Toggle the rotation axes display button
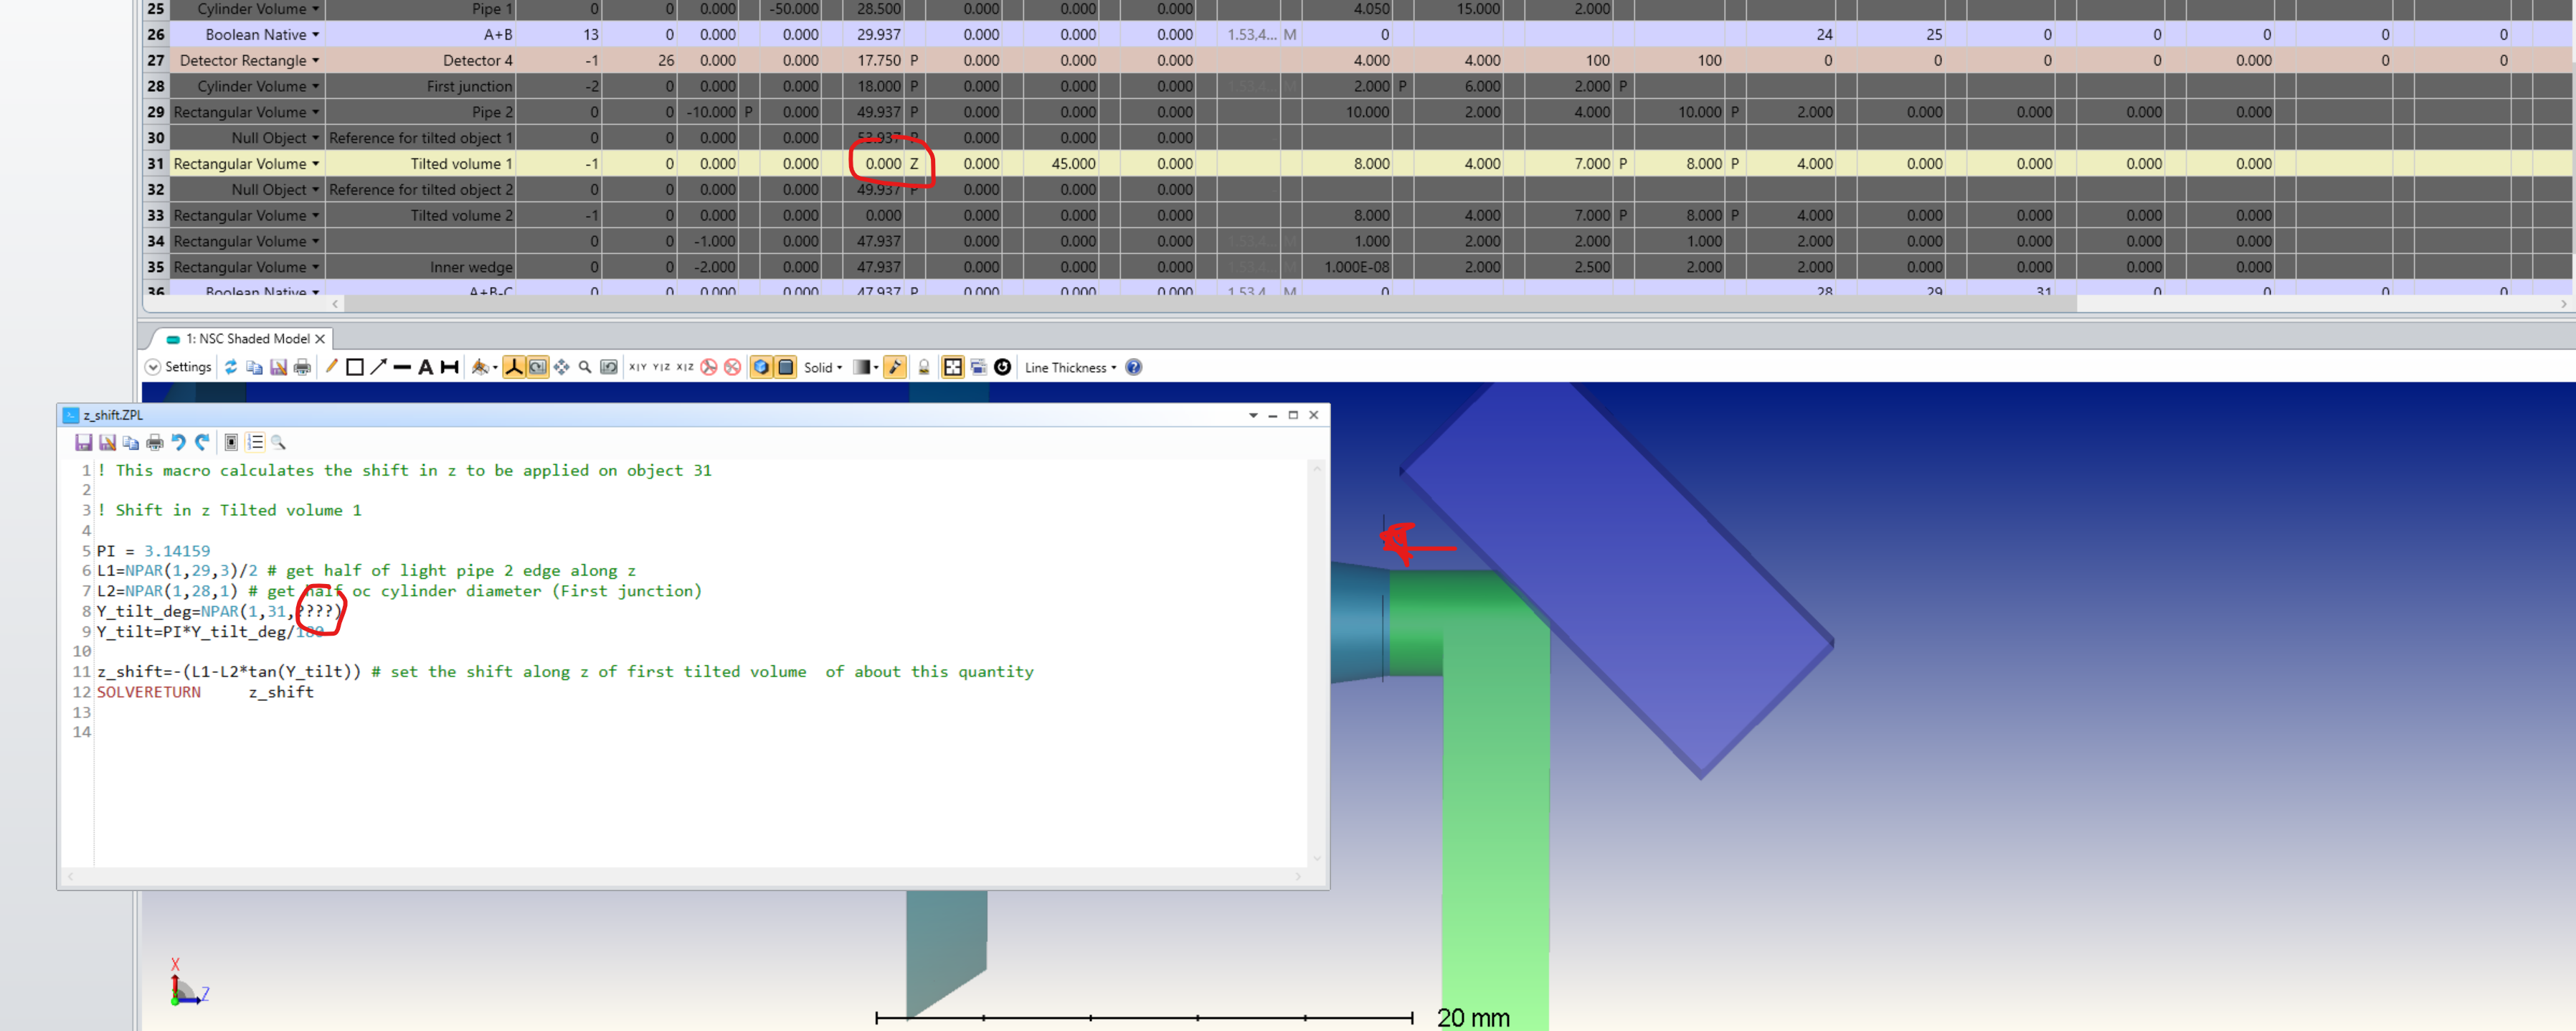 [513, 367]
